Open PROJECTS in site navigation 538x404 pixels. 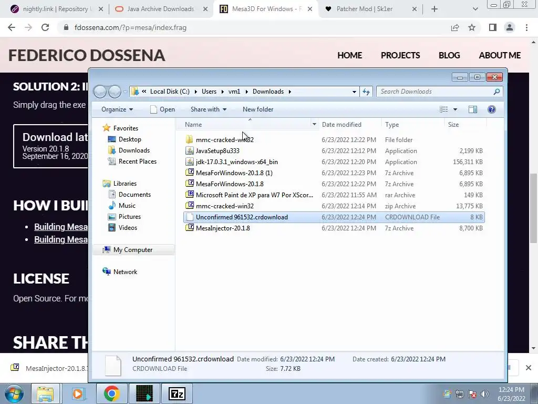click(400, 55)
